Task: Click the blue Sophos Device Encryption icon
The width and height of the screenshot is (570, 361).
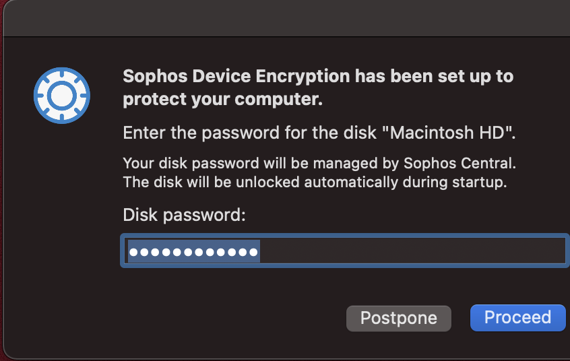Action: [62, 96]
